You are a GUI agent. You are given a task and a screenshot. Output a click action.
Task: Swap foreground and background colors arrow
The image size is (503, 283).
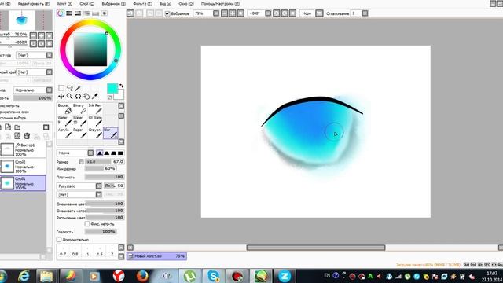point(121,86)
